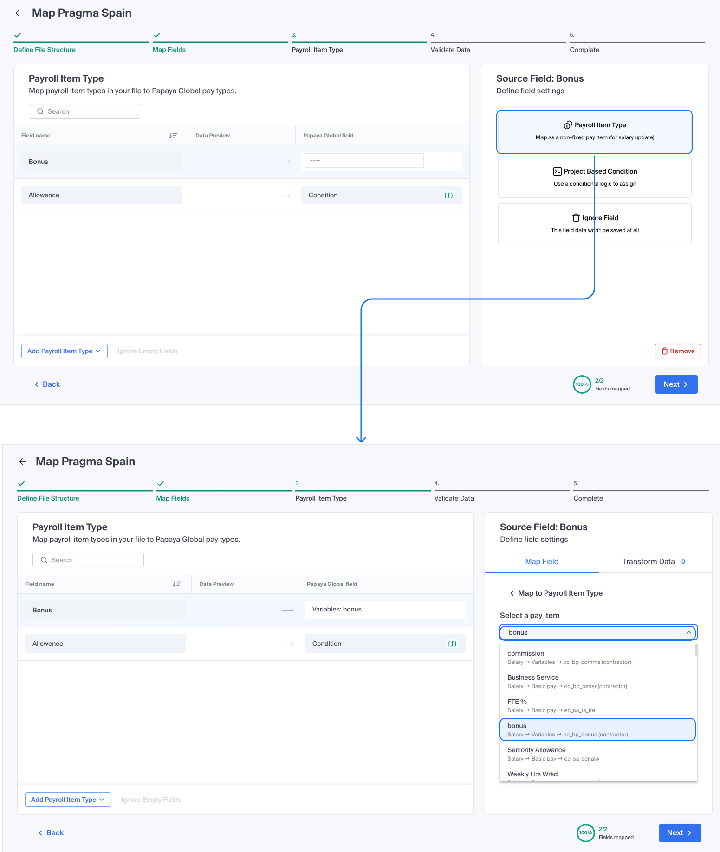The width and height of the screenshot is (720, 852).
Task: Click the back arrow beside the lower Map Pragma Spain title
Action: point(23,462)
